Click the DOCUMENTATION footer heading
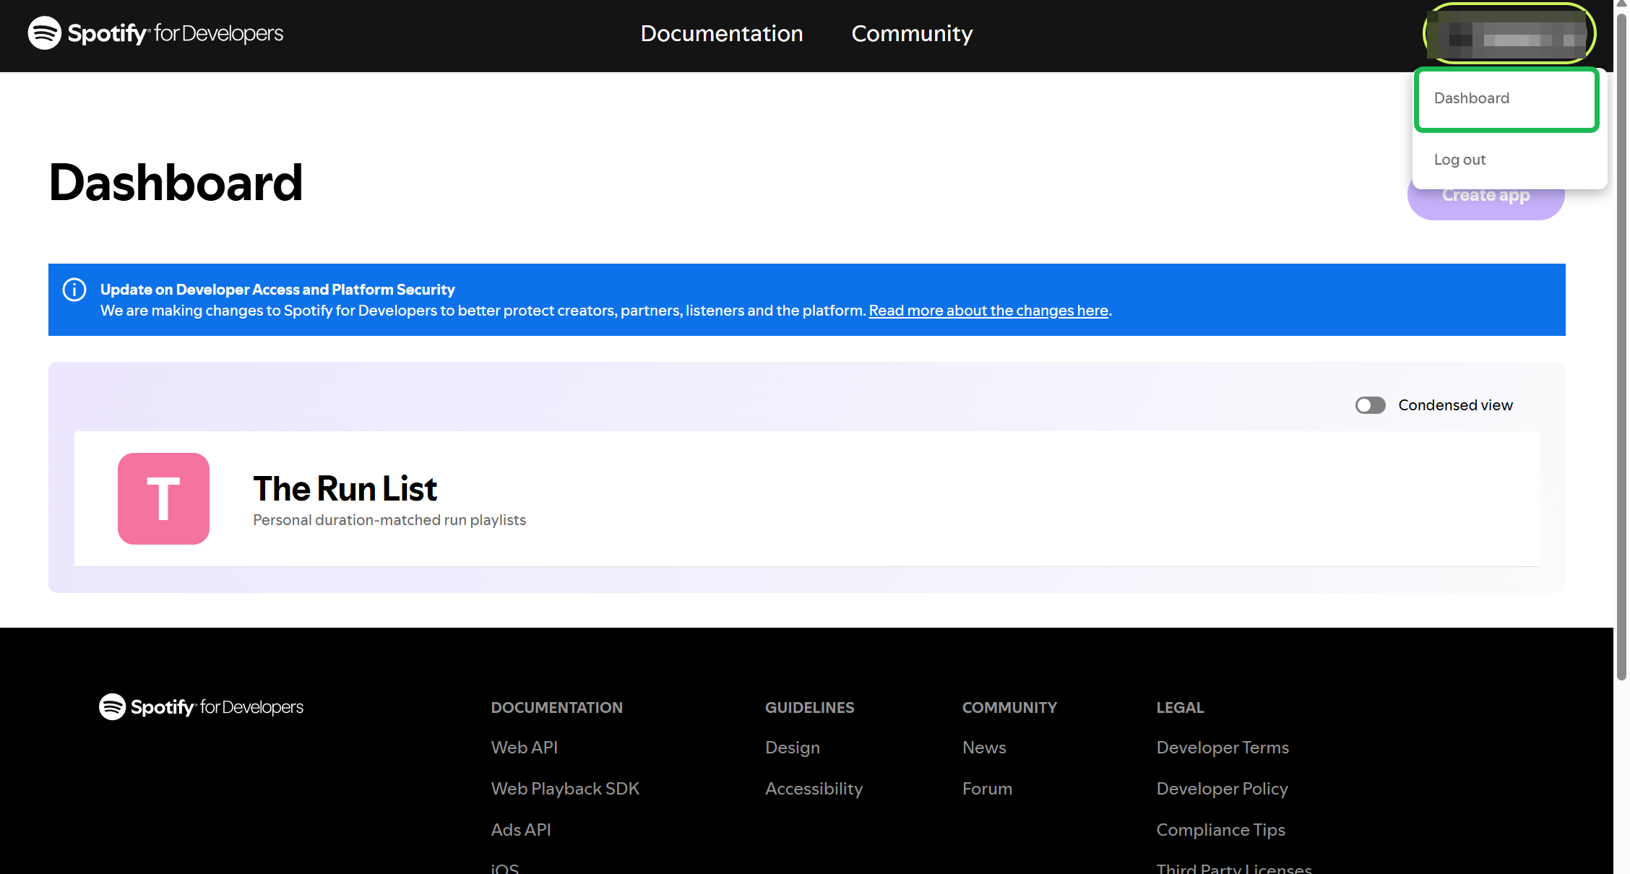This screenshot has height=874, width=1630. [556, 708]
